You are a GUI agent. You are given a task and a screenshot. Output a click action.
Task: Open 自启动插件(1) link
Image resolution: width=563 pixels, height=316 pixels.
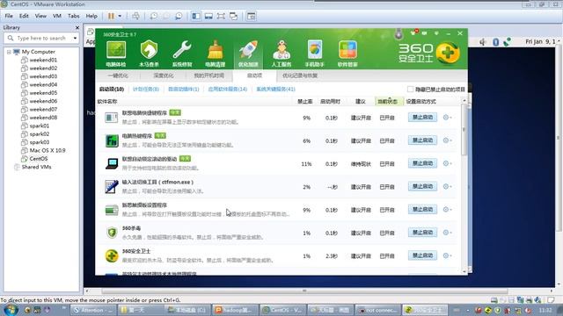(184, 89)
